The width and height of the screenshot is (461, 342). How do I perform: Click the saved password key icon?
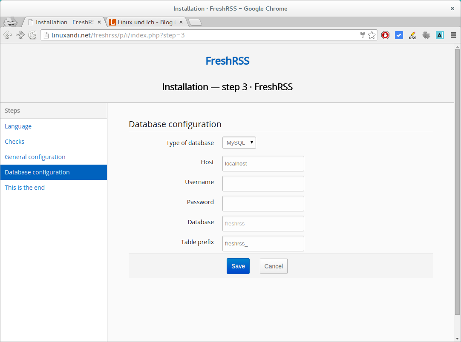click(363, 35)
